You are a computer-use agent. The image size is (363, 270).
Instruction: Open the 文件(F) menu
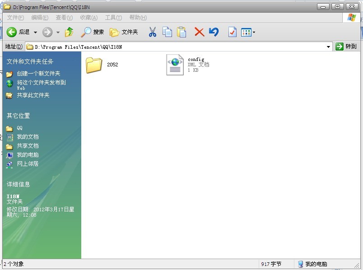click(15, 18)
